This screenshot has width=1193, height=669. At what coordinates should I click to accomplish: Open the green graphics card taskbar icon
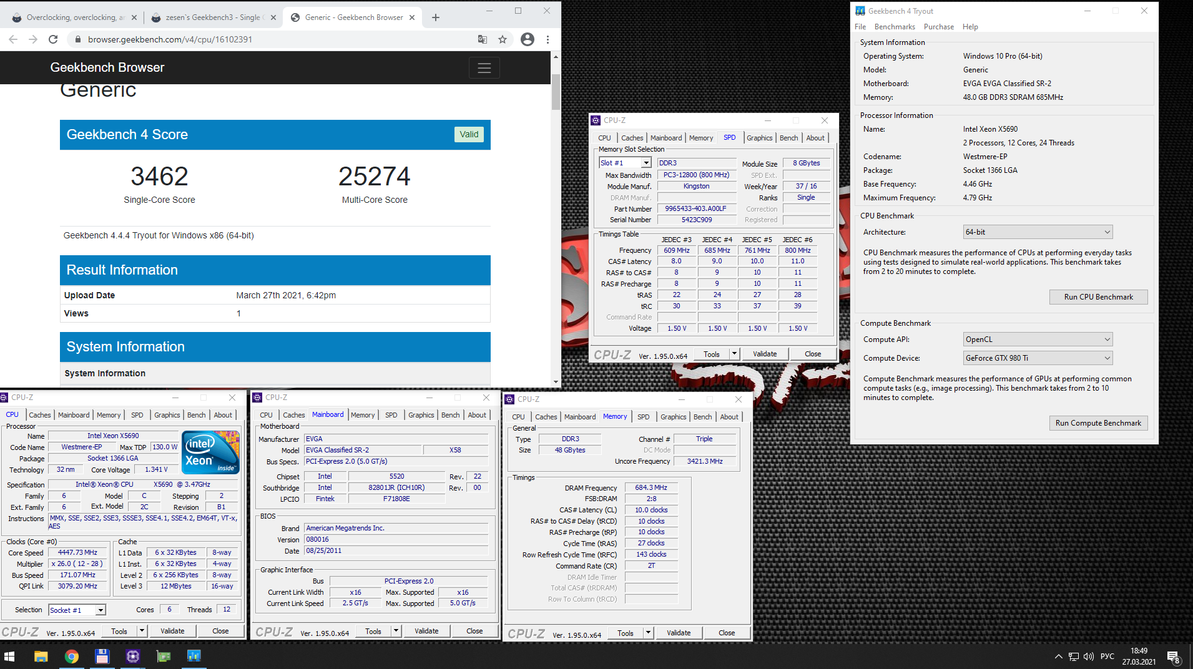[163, 656]
